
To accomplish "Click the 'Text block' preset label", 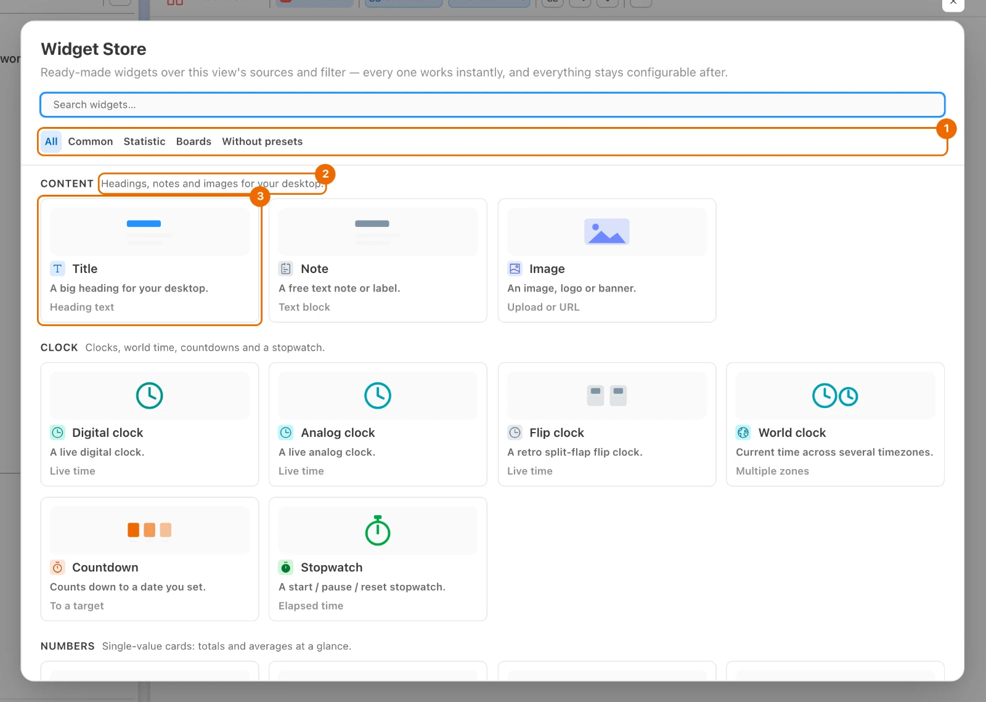I will (304, 307).
